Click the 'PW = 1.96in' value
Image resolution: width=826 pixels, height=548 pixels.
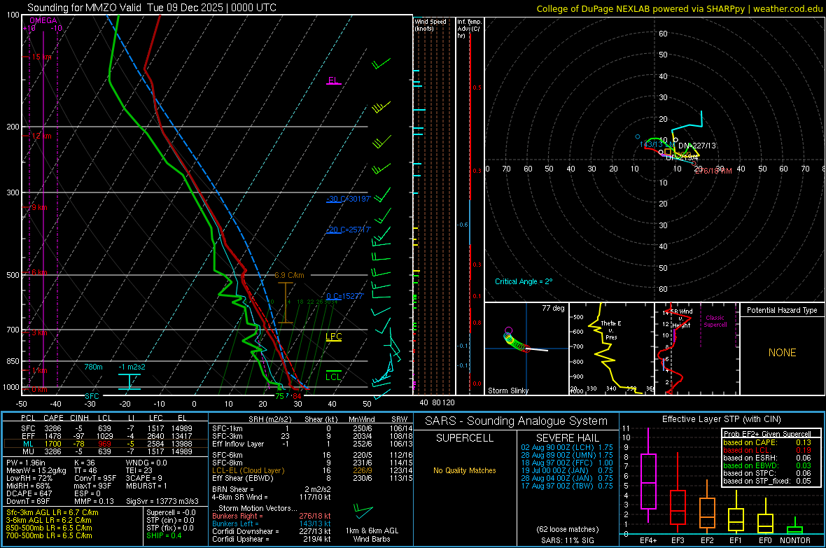26,463
